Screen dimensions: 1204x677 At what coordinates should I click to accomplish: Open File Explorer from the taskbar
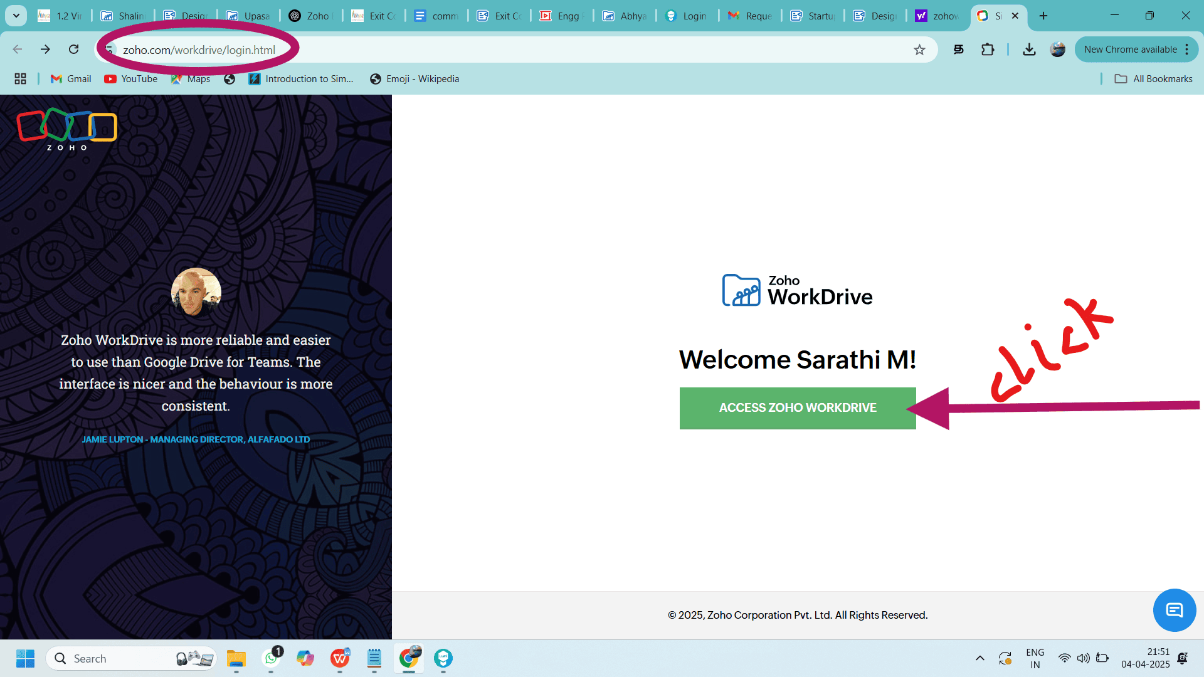point(236,658)
